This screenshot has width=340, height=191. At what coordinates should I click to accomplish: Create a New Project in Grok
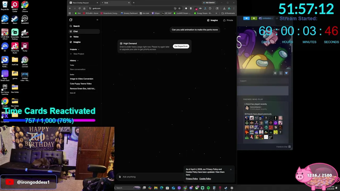point(77,54)
